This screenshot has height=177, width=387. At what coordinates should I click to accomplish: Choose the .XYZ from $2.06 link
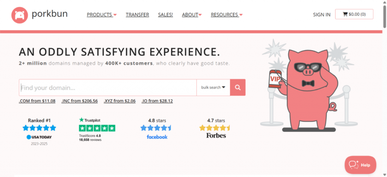(x=119, y=101)
